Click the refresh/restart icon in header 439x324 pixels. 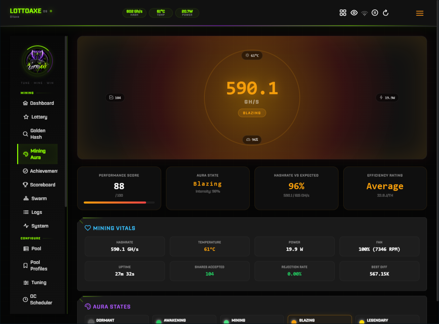[385, 13]
